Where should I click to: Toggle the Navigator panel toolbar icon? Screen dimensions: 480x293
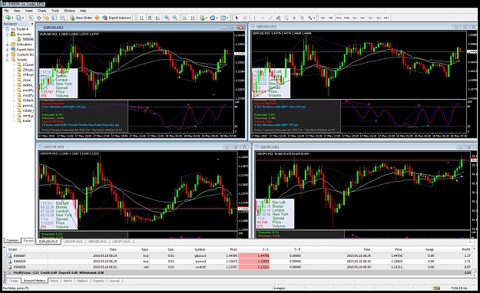tap(47, 18)
